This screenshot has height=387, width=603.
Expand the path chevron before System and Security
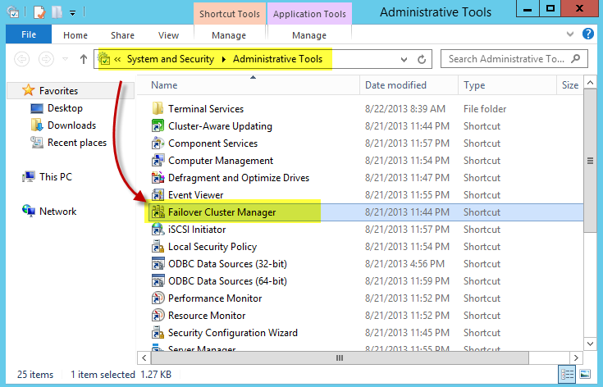(x=117, y=59)
